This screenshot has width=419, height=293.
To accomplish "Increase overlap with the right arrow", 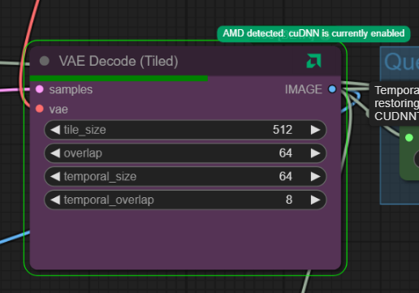I will 315,153.
